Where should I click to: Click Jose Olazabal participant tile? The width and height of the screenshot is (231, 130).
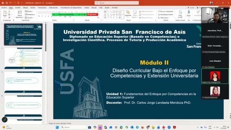[215, 61]
